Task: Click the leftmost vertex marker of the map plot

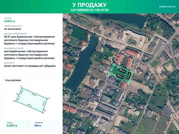Action: pos(109,74)
